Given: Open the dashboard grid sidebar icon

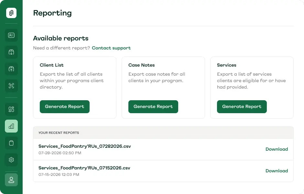Looking at the screenshot, I should (11, 109).
